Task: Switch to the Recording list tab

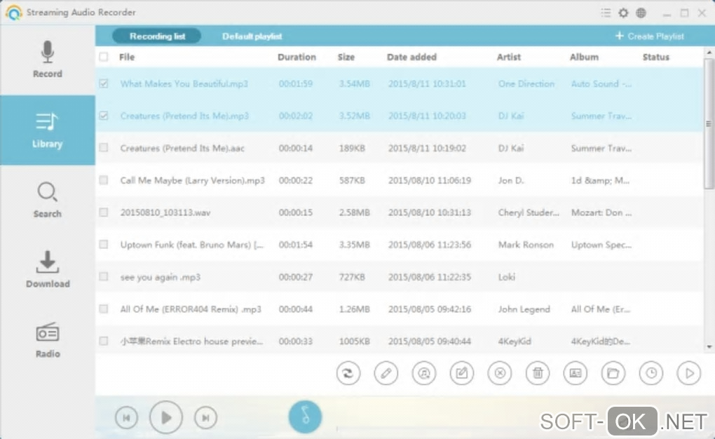Action: (157, 36)
